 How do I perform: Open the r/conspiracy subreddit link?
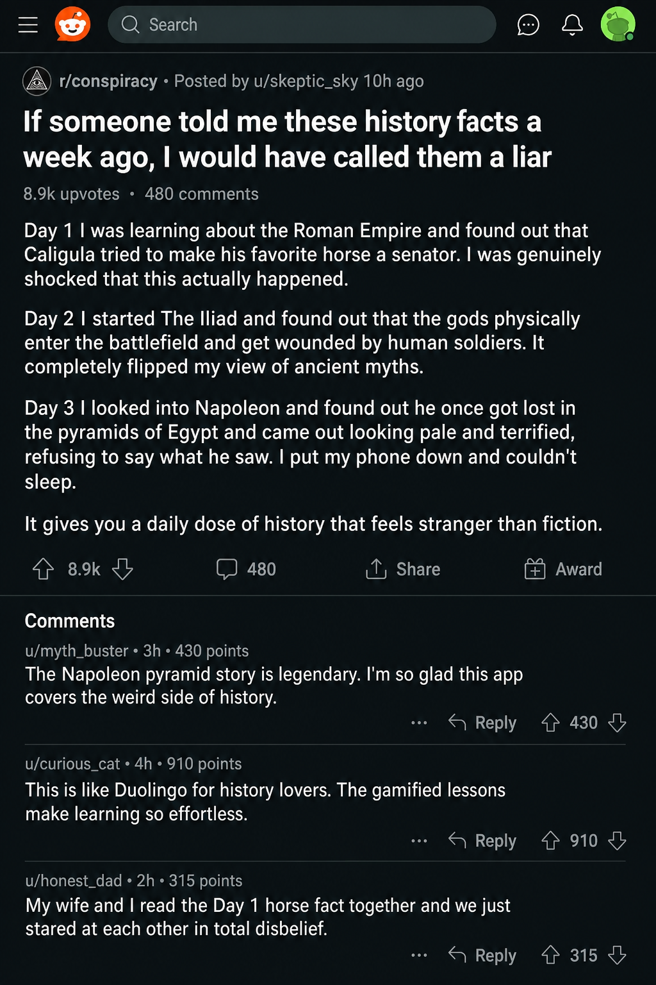coord(108,81)
